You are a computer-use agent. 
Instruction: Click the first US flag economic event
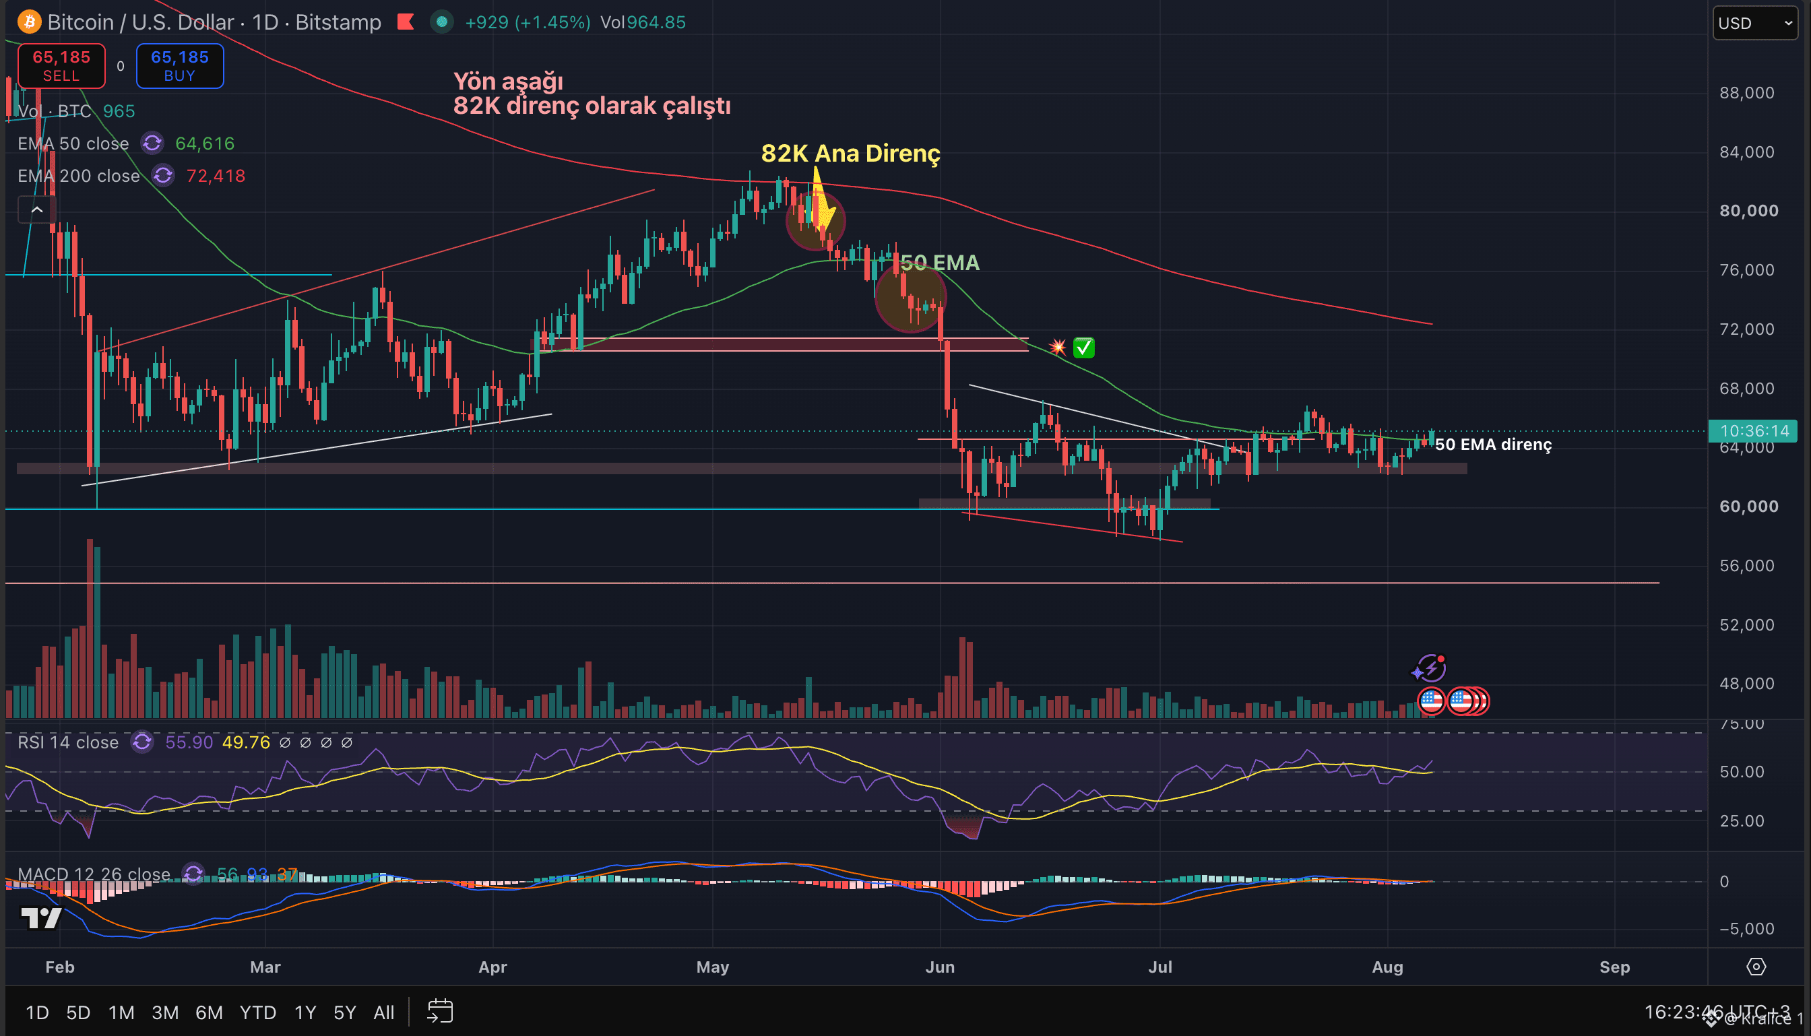coord(1431,701)
